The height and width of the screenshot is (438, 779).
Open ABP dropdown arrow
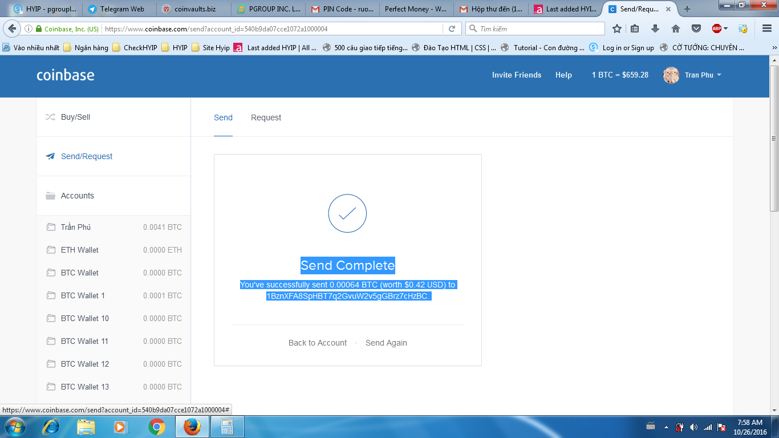(726, 29)
